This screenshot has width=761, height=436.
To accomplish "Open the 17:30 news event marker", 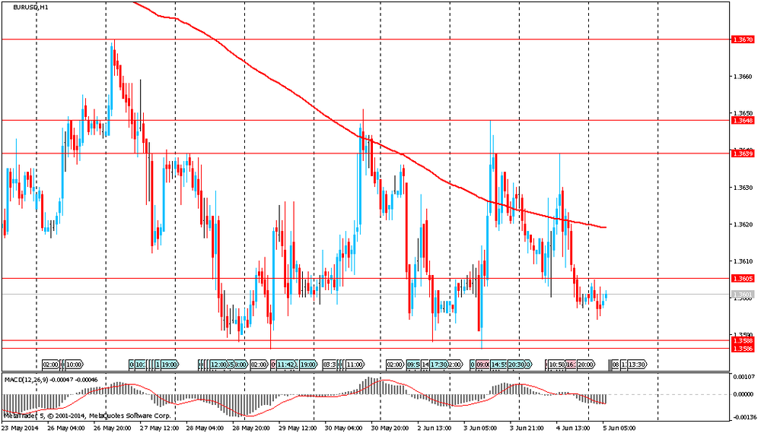I will [438, 365].
